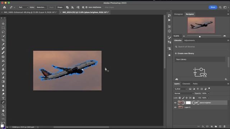Image resolution: width=230 pixels, height=129 pixels.
Task: Select the Zoom tool
Action: tap(3, 115)
